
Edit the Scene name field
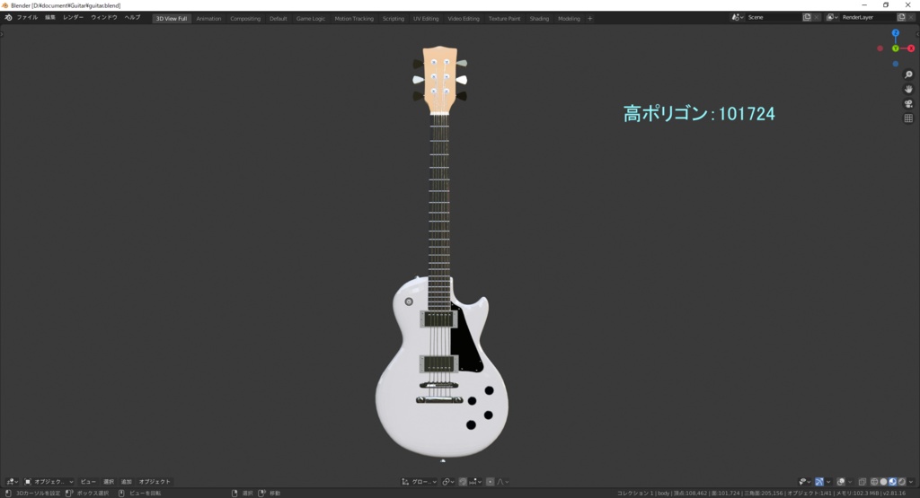pos(774,18)
